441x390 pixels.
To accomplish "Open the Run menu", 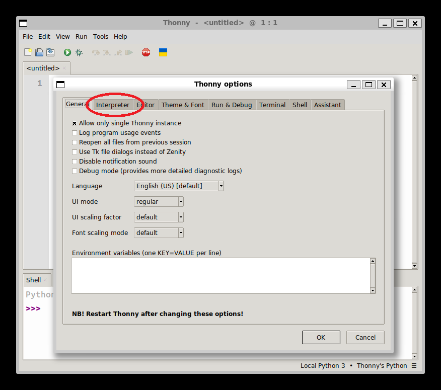I will pos(81,37).
